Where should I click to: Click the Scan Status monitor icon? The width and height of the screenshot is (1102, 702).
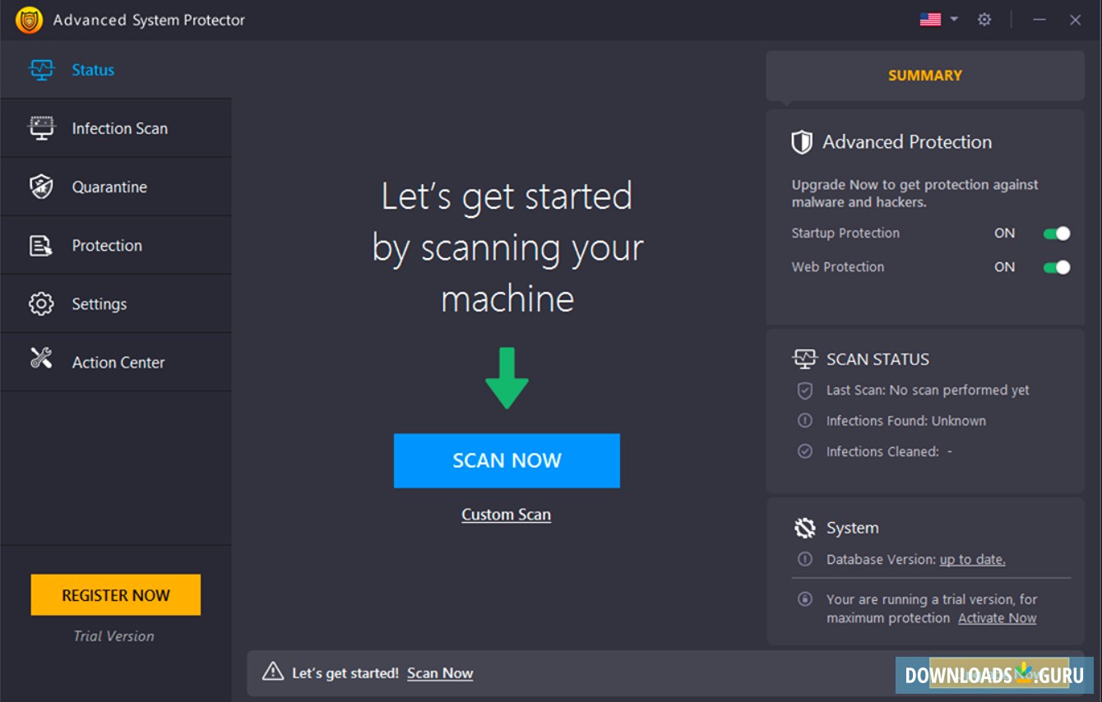[x=804, y=359]
